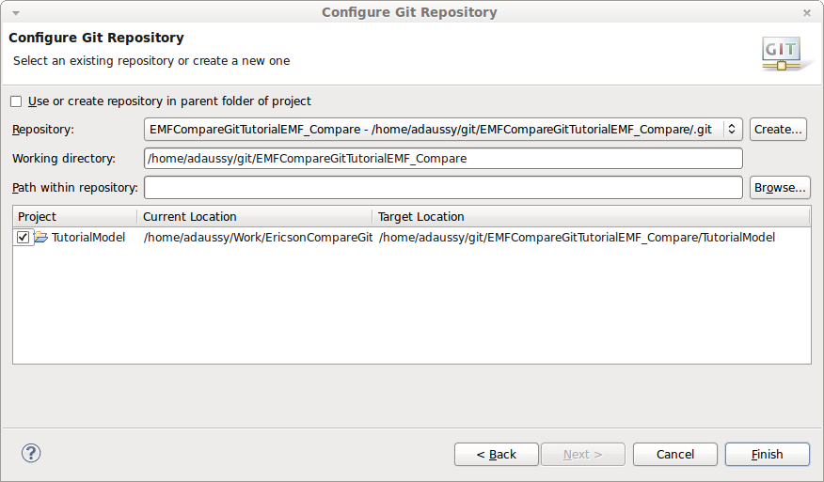824x482 pixels.
Task: Click Browse... for path within repository
Action: click(x=779, y=188)
